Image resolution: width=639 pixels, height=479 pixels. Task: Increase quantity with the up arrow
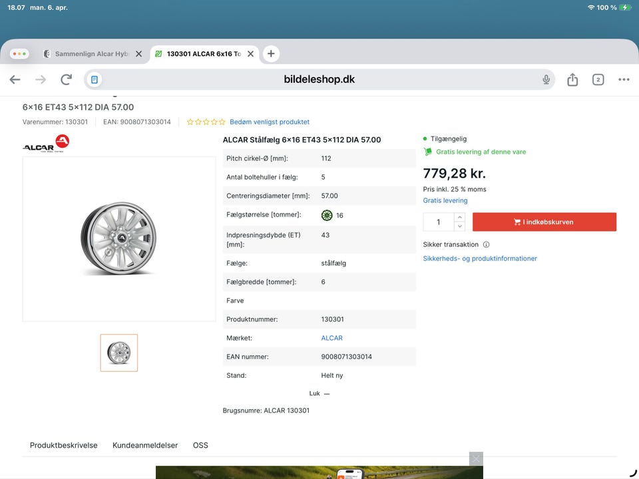tap(459, 218)
